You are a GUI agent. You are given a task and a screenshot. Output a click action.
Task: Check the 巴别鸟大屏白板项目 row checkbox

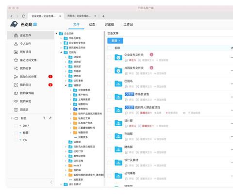110,110
